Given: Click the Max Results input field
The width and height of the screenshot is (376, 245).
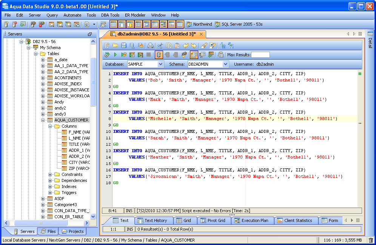Looking at the screenshot, I should tap(260, 55).
